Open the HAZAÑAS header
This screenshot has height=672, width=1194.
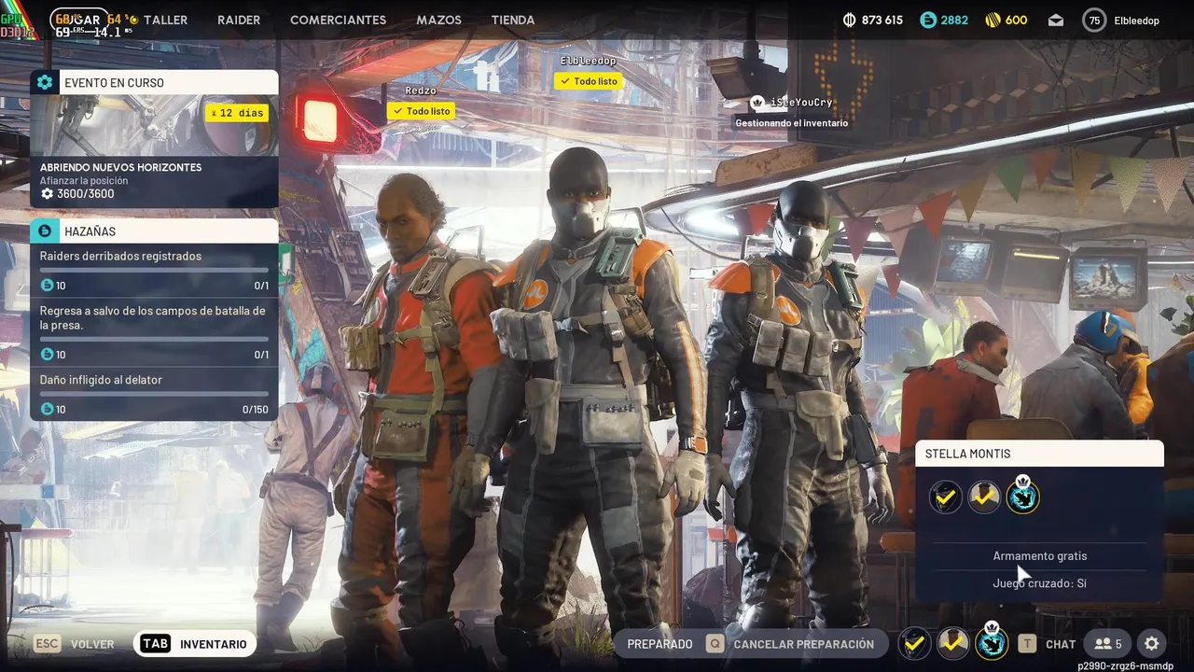click(x=154, y=231)
